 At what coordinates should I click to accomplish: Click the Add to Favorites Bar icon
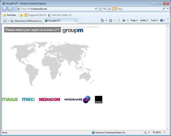[x=21, y=15]
